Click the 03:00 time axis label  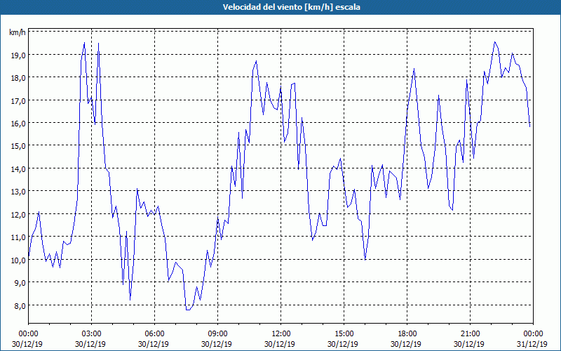click(x=91, y=334)
